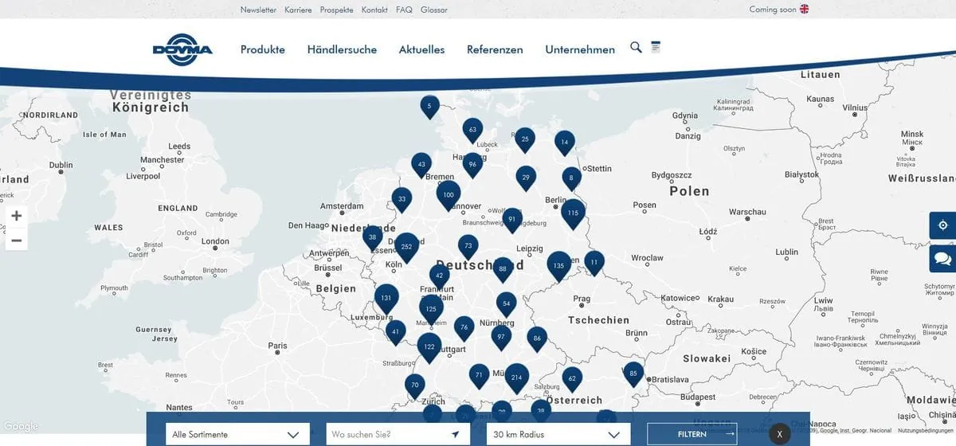The height and width of the screenshot is (446, 956).
Task: Zoom in the map with plus button
Action: [16, 216]
